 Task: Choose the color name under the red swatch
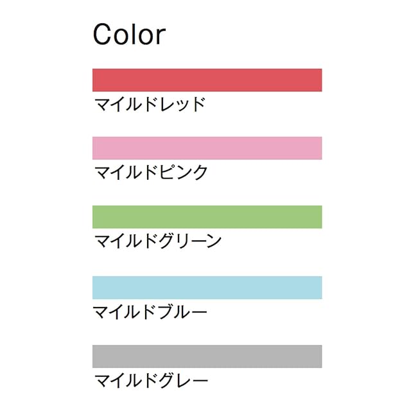pos(150,104)
